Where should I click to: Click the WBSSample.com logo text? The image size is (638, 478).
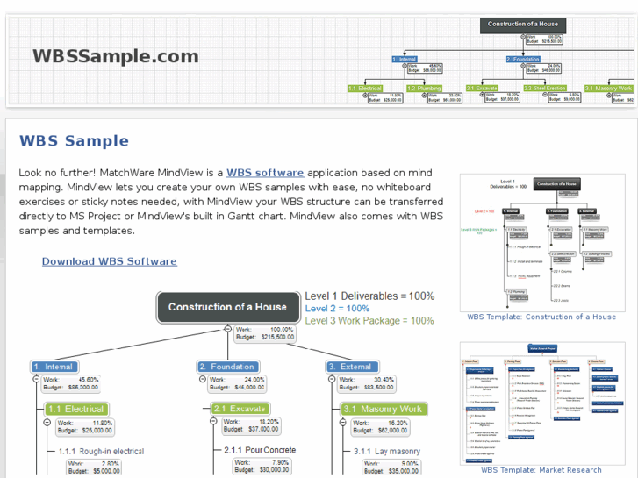click(x=116, y=56)
